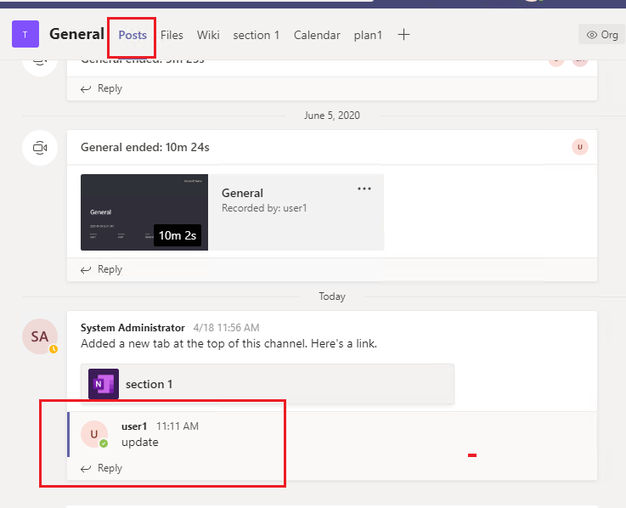
Task: Click the 11:11 AM reply timestamp
Action: tap(178, 426)
